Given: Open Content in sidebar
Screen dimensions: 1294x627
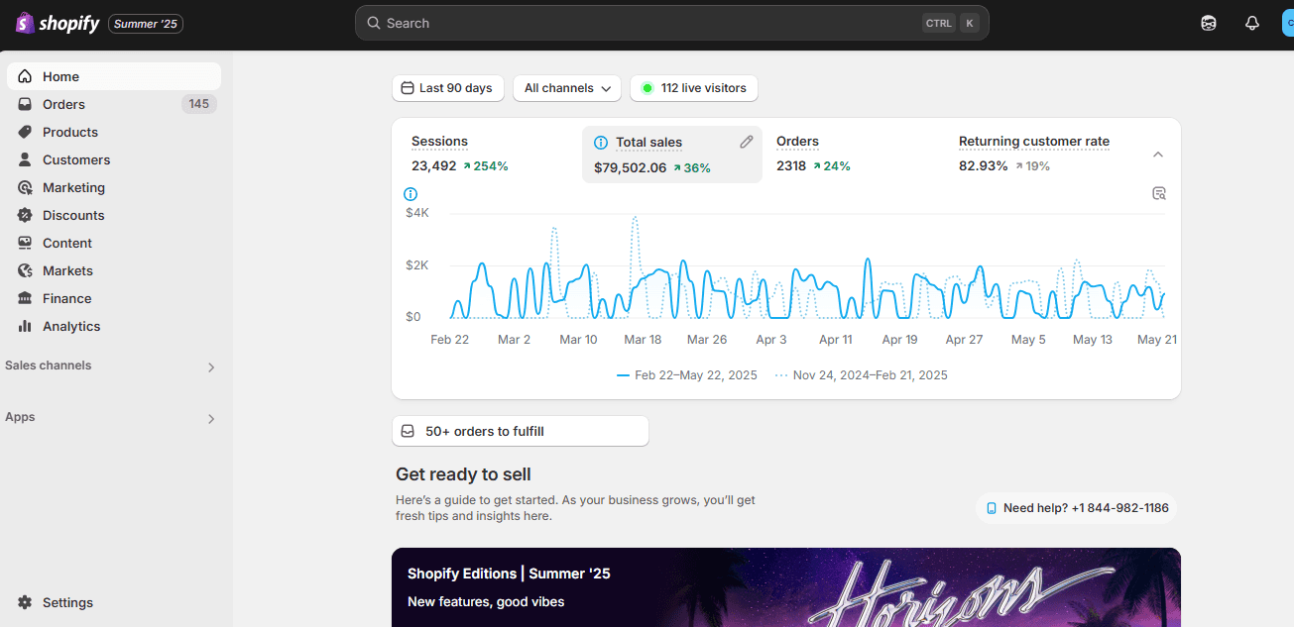Looking at the screenshot, I should (114, 243).
